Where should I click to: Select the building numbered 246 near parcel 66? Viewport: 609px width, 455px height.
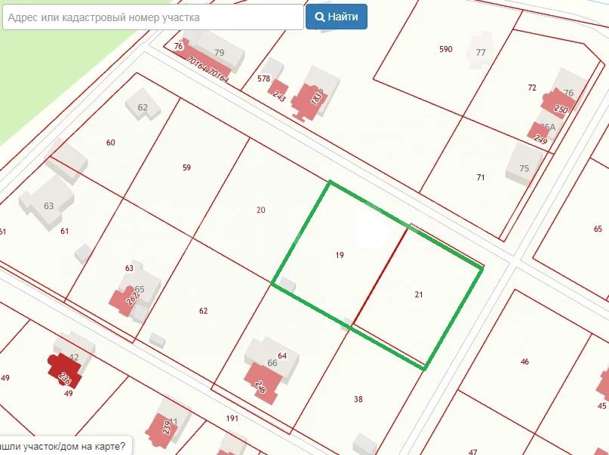pos(260,386)
